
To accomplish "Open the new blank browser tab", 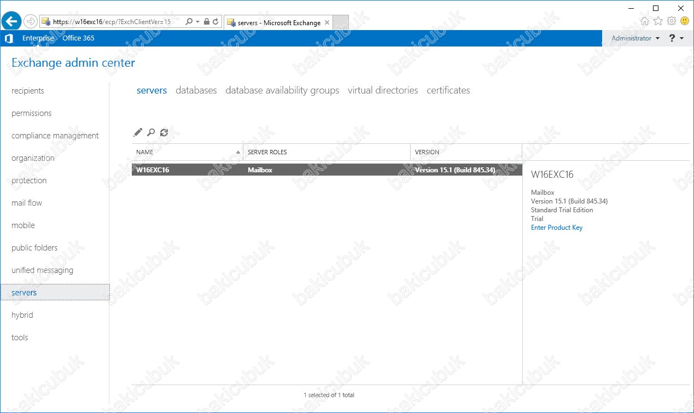I will click(x=341, y=22).
